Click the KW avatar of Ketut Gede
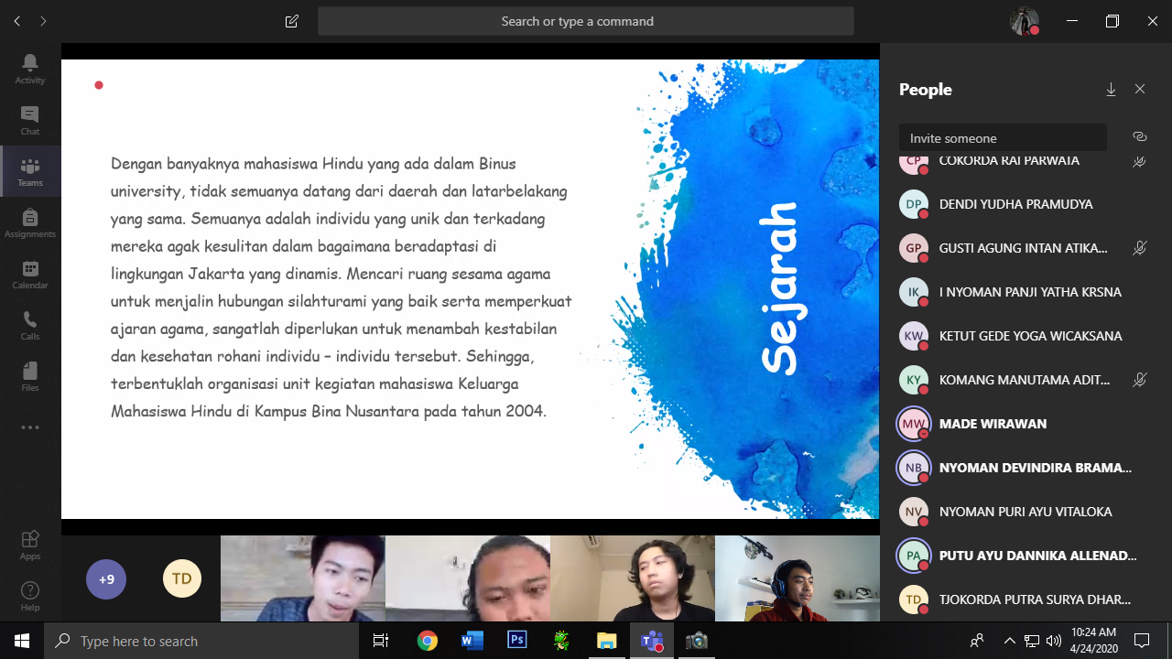The width and height of the screenshot is (1172, 659). (914, 336)
